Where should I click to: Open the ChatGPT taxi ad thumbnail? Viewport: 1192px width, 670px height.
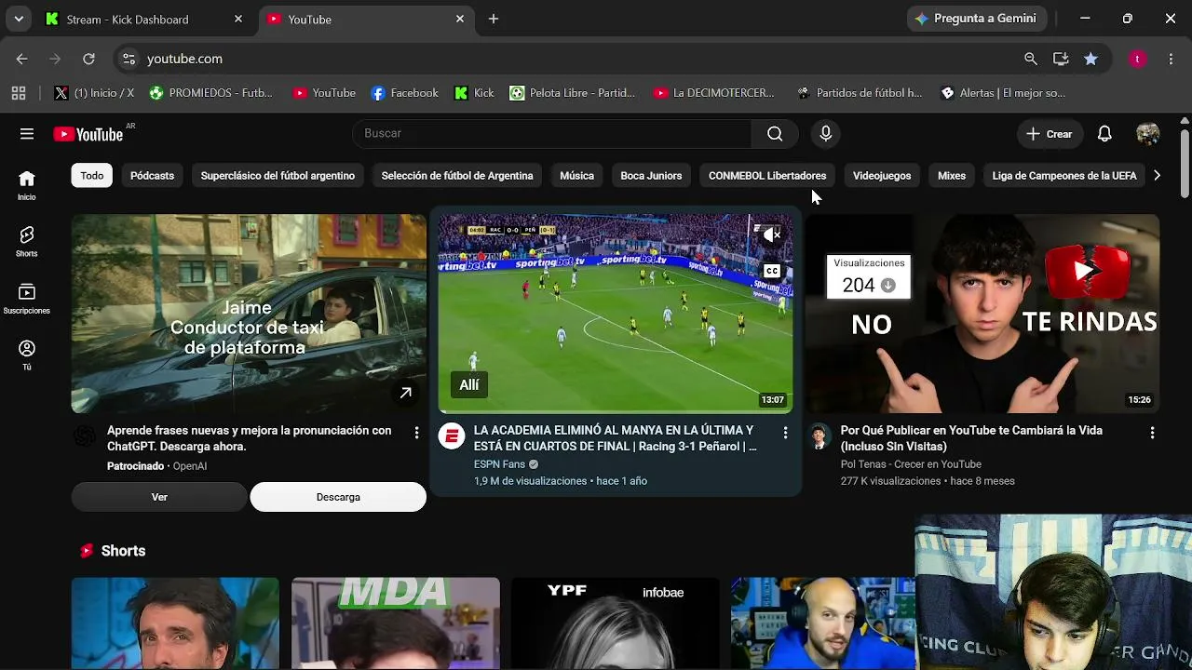(249, 314)
